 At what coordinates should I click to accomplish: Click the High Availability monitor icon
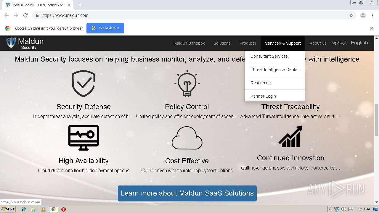click(83, 138)
